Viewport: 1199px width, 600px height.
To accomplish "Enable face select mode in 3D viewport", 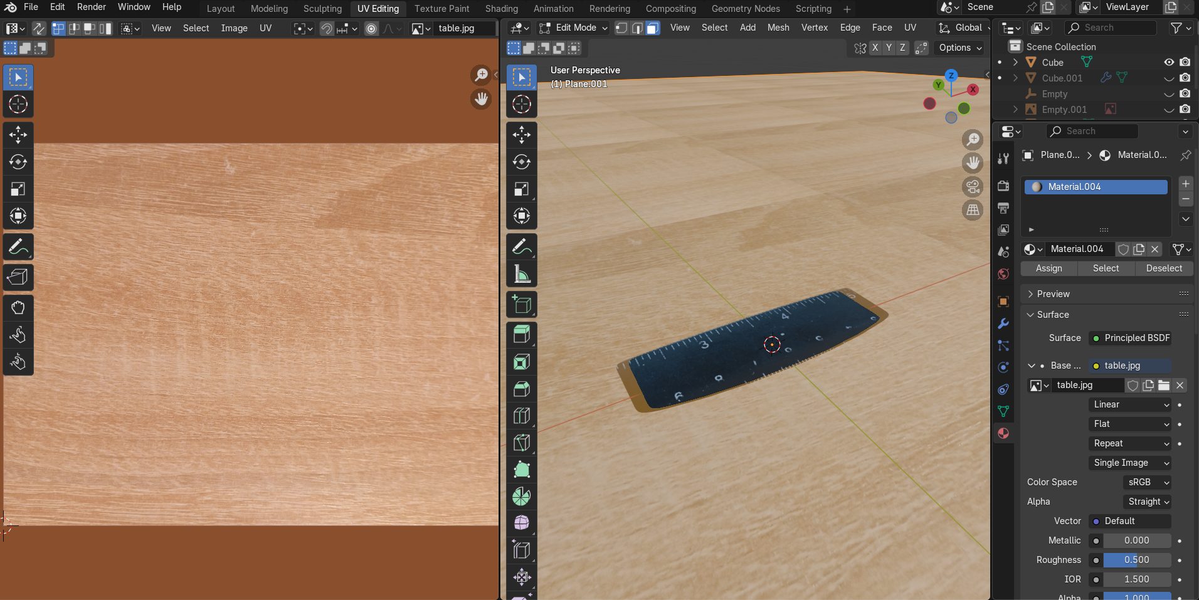I will (x=653, y=28).
